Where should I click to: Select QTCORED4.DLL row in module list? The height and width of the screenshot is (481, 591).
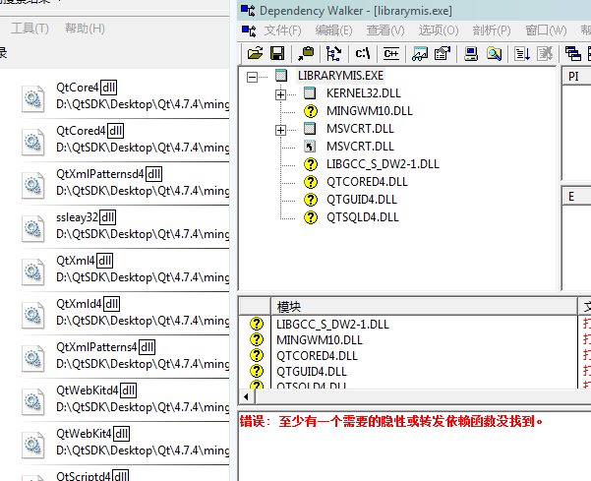[317, 356]
